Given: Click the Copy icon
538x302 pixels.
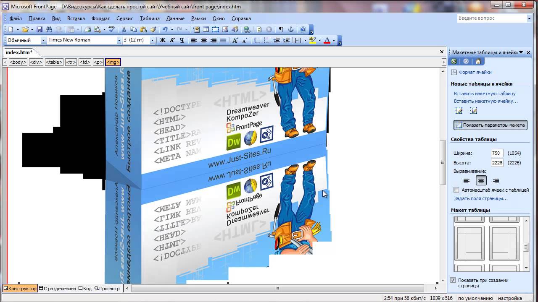Looking at the screenshot, I should pos(133,29).
